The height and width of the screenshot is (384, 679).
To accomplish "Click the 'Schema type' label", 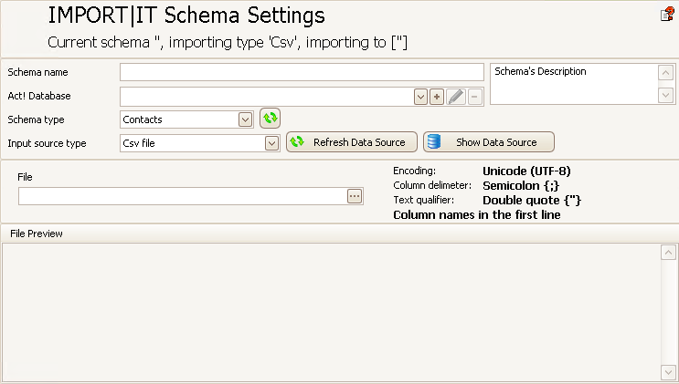I will [36, 119].
